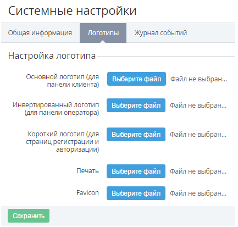The width and height of the screenshot is (238, 227).
Task: Choose file for Печать
Action: pos(136,171)
